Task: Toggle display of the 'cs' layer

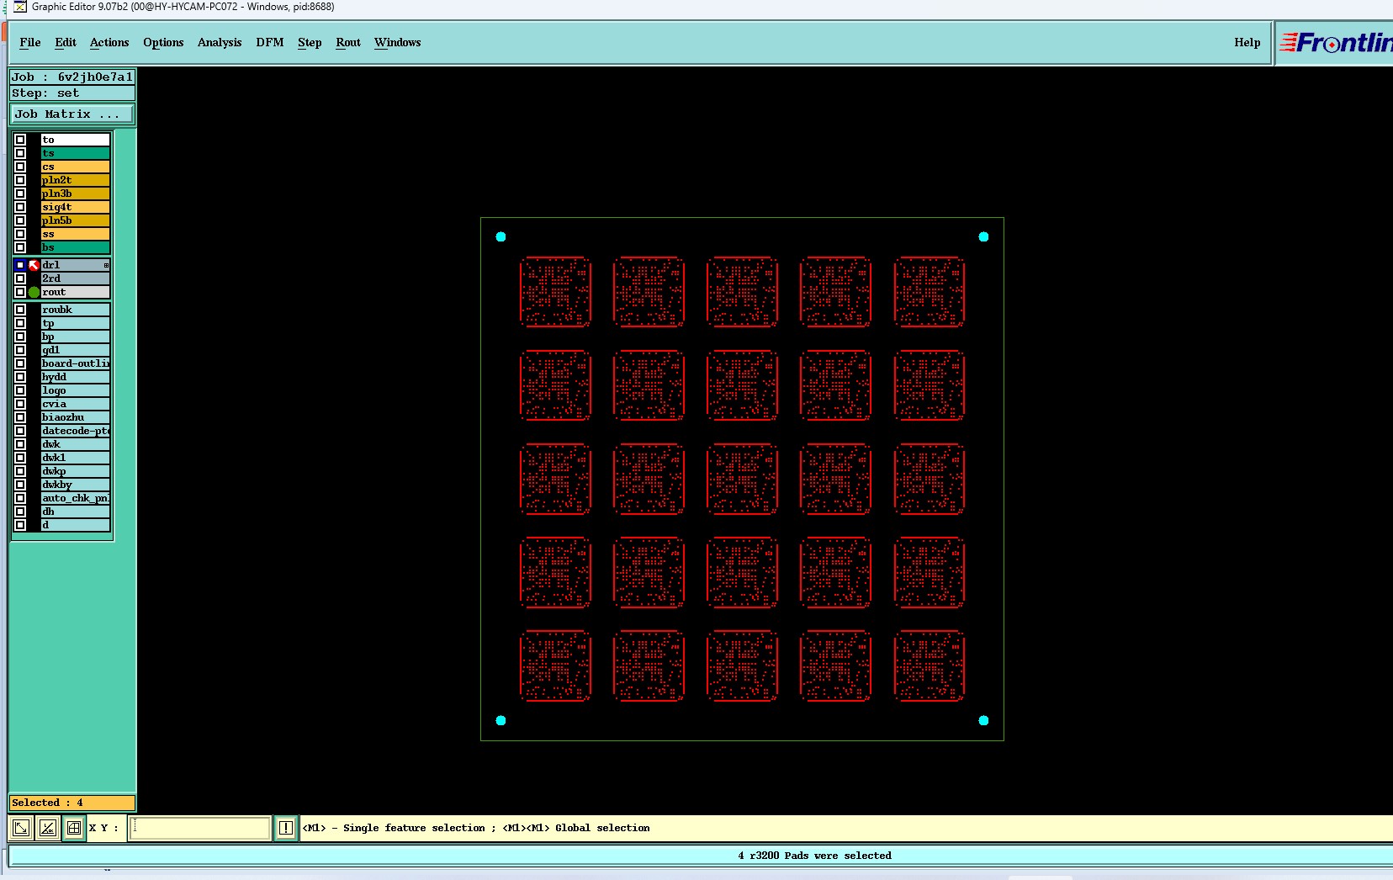Action: 20,167
